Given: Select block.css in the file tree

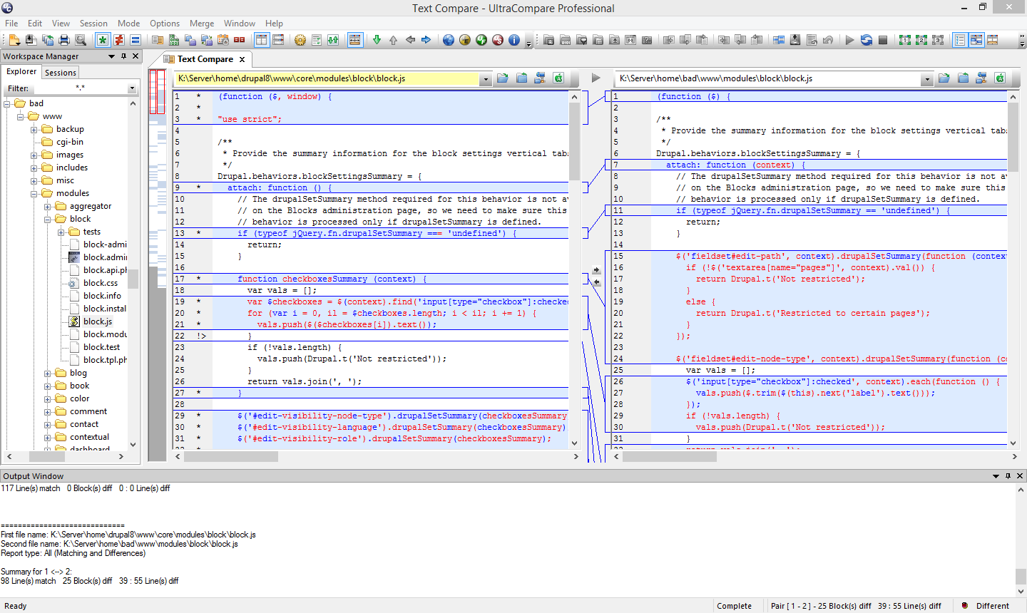Looking at the screenshot, I should pyautogui.click(x=100, y=283).
